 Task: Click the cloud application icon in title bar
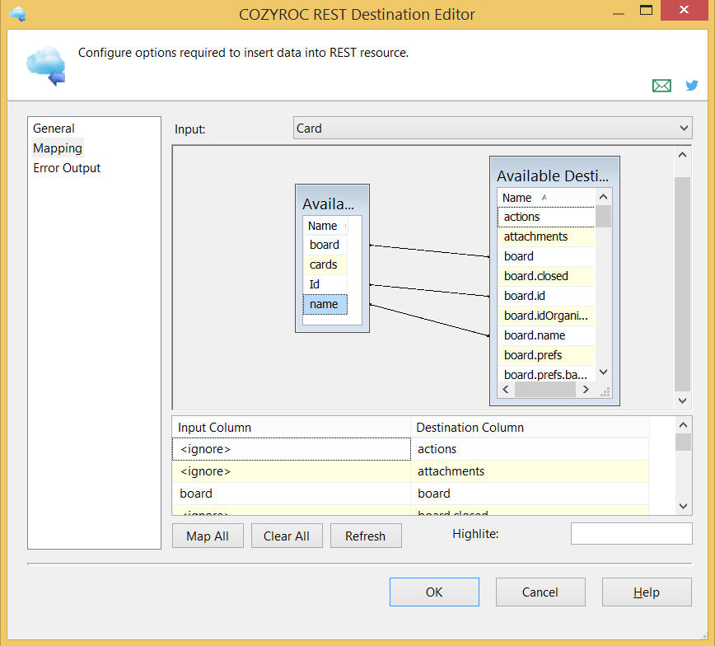click(18, 14)
